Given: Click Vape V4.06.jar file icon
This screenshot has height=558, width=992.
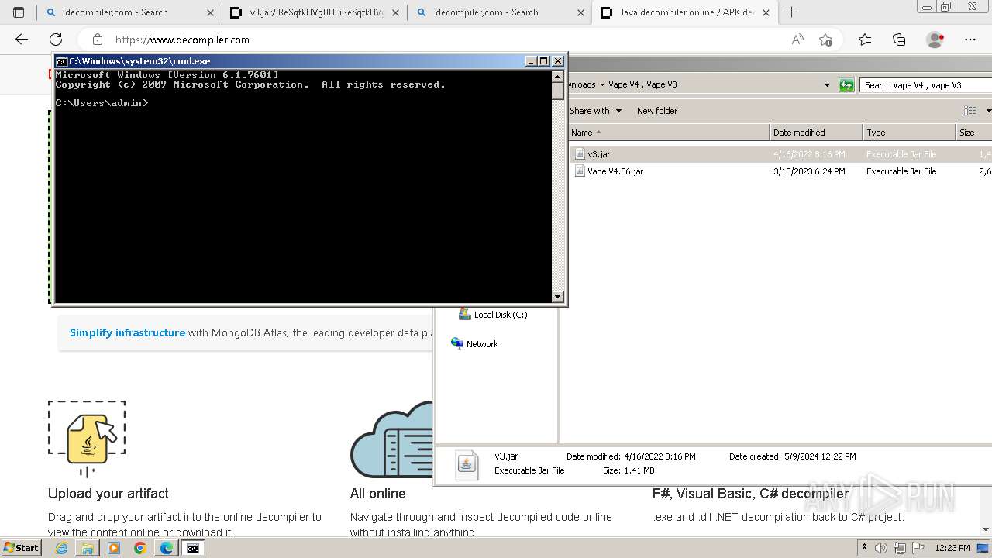Looking at the screenshot, I should click(579, 171).
